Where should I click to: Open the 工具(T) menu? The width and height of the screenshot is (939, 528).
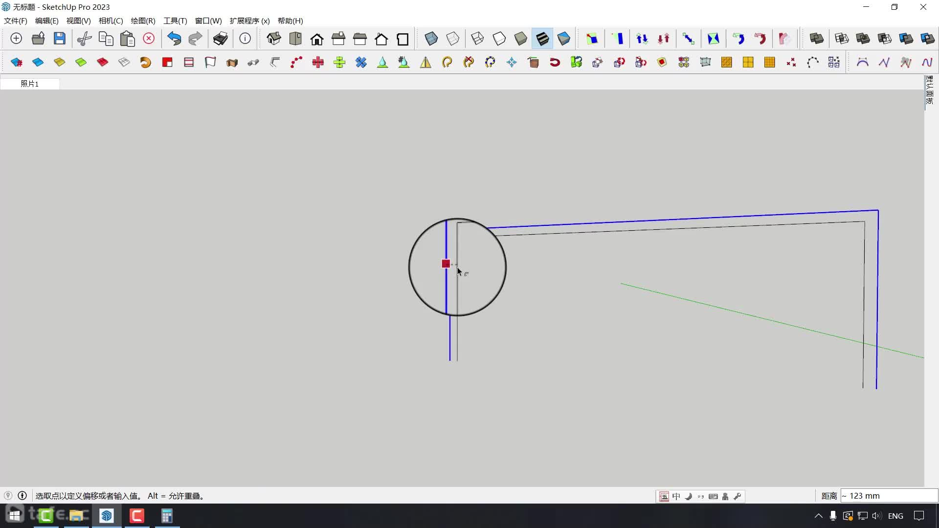click(x=175, y=21)
